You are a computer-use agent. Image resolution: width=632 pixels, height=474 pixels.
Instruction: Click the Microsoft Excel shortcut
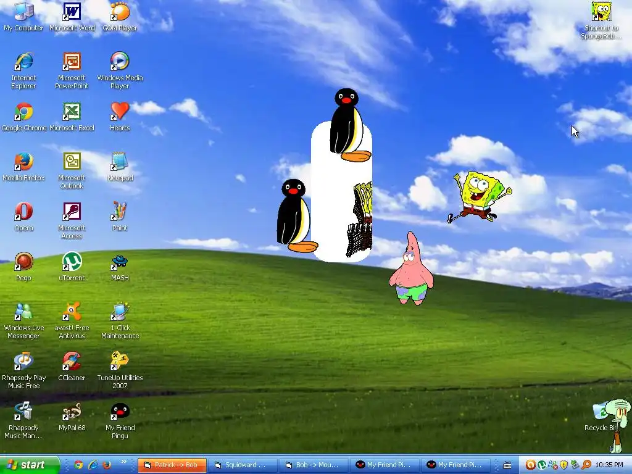tap(72, 117)
